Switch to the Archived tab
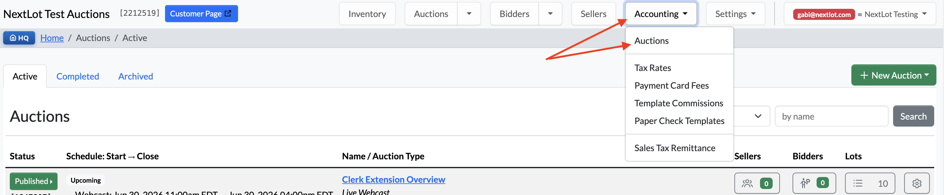 [136, 76]
